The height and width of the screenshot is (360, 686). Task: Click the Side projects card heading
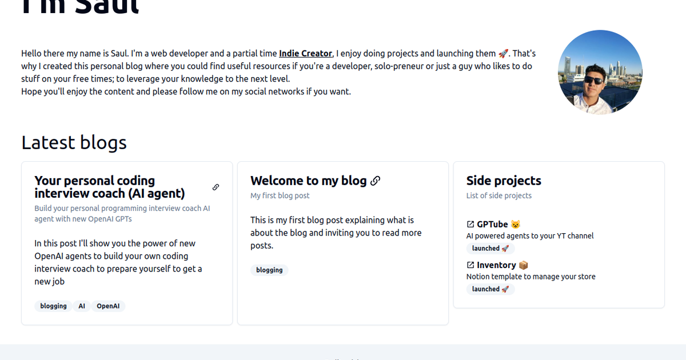(x=504, y=181)
